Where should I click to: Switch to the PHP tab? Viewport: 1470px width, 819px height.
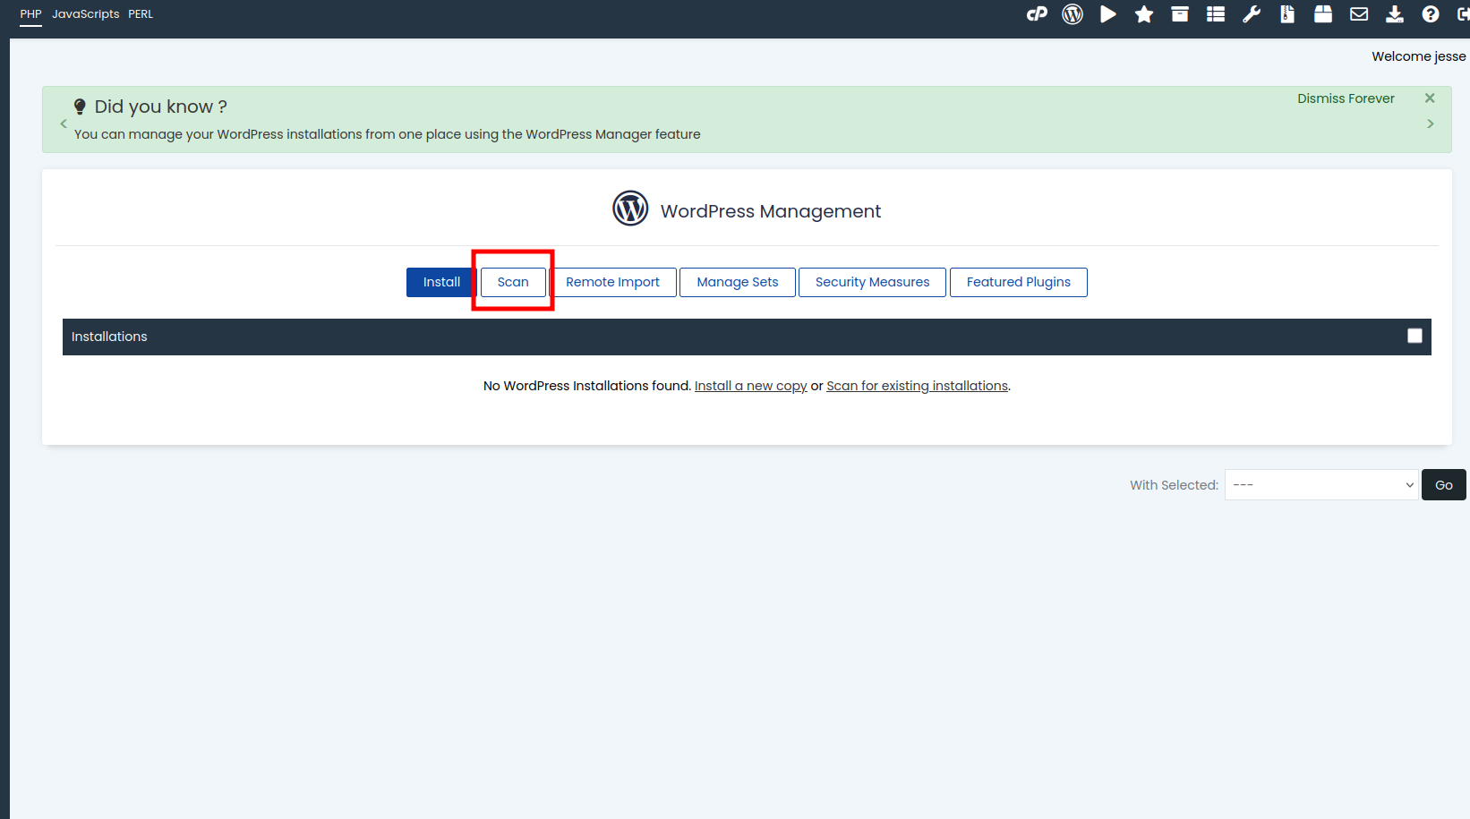pos(31,14)
